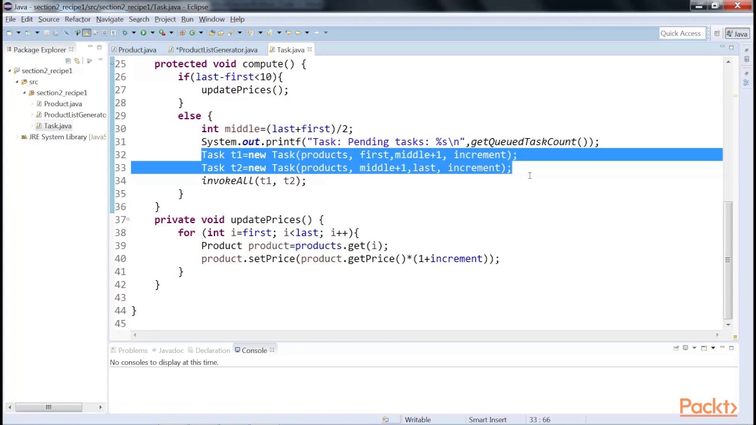Viewport: 756px width, 425px height.
Task: Click line number 37 fold marker
Action: tap(129, 220)
